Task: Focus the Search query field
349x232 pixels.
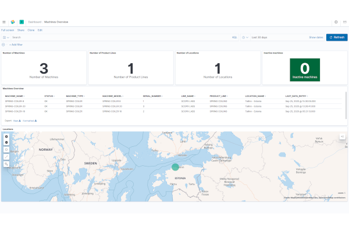Action: pos(120,38)
